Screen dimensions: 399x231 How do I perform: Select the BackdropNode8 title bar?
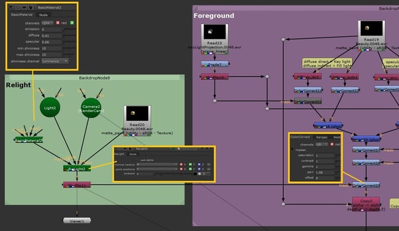[94, 78]
